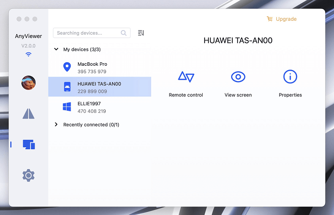Click device ID 395 735 979
Image resolution: width=334 pixels, height=215 pixels.
[x=92, y=72]
